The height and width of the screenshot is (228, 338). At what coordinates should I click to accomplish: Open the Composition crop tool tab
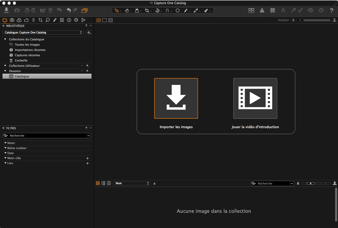(40, 20)
